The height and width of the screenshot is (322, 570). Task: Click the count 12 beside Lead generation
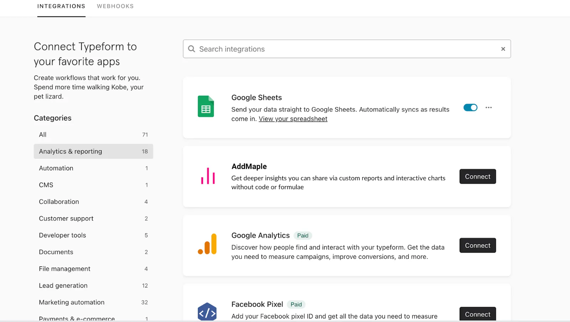(x=145, y=286)
